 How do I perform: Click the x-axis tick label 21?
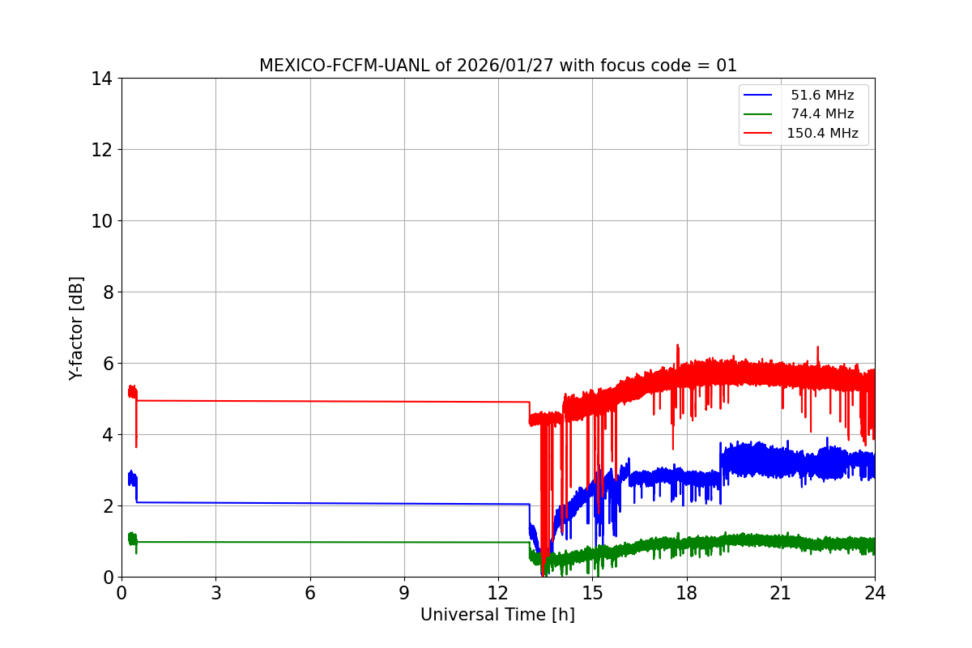(x=781, y=593)
